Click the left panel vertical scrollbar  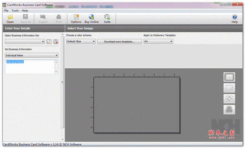click(x=62, y=82)
